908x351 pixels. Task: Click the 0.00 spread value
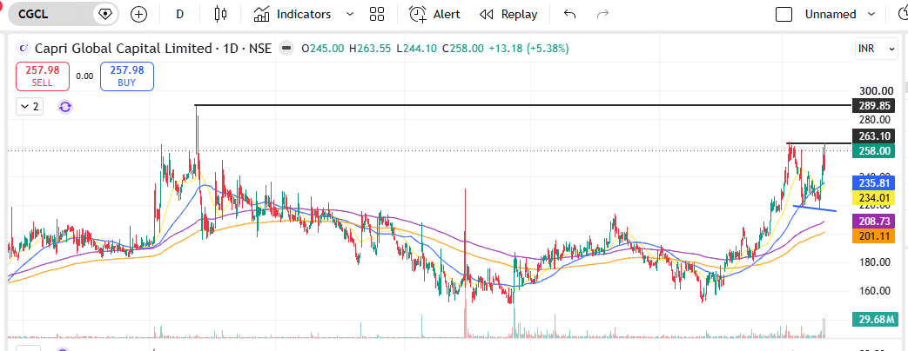[84, 76]
